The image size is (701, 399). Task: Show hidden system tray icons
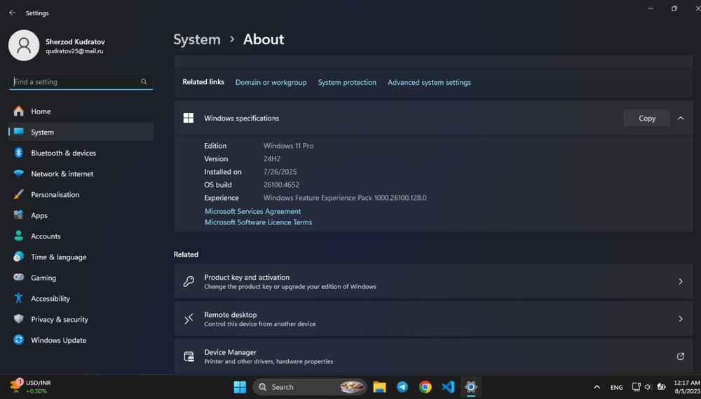click(x=597, y=387)
